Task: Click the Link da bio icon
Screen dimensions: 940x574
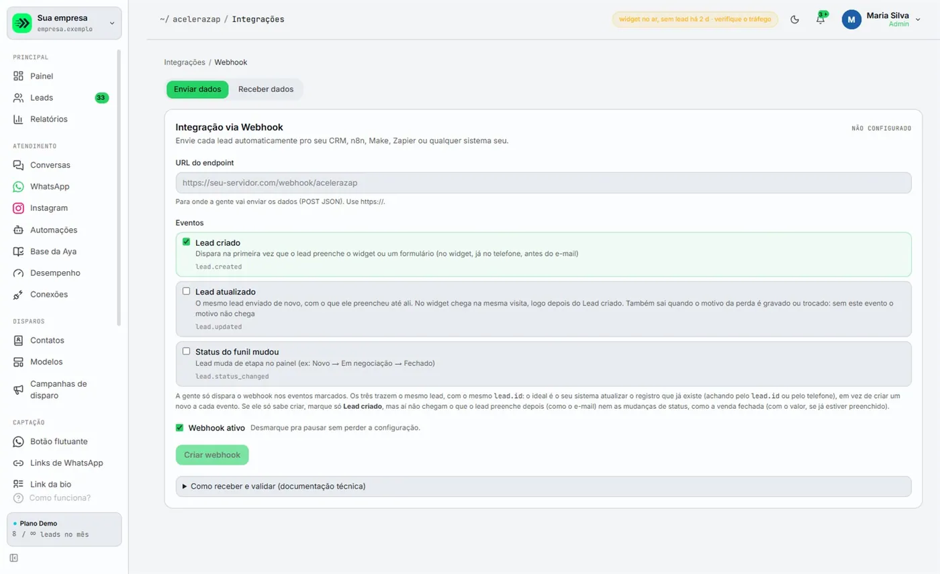Action: pos(19,484)
